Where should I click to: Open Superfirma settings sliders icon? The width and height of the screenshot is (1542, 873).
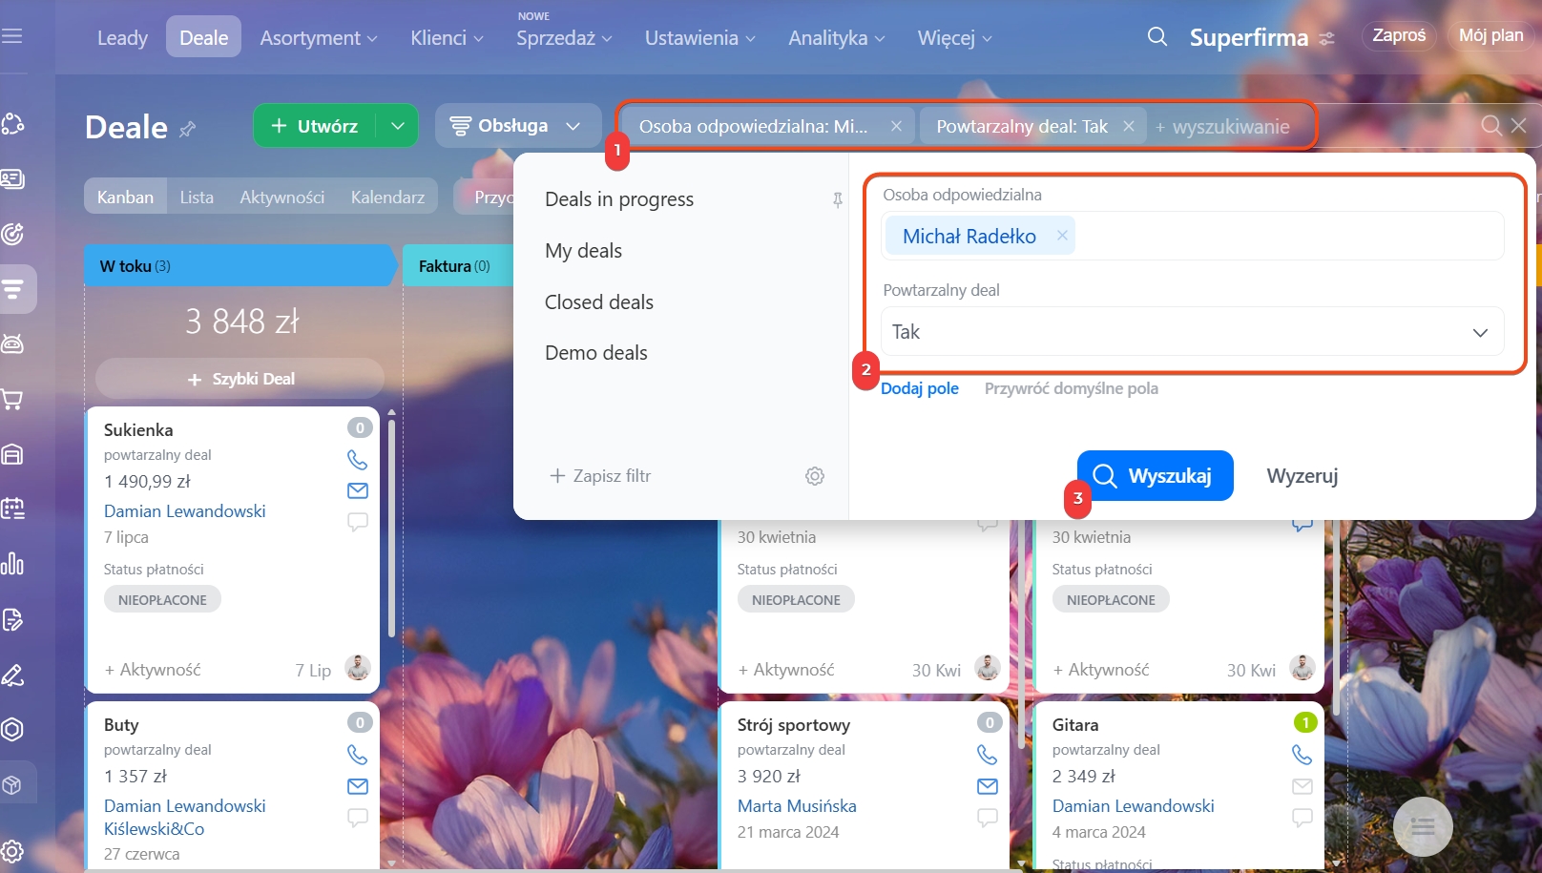click(x=1326, y=39)
